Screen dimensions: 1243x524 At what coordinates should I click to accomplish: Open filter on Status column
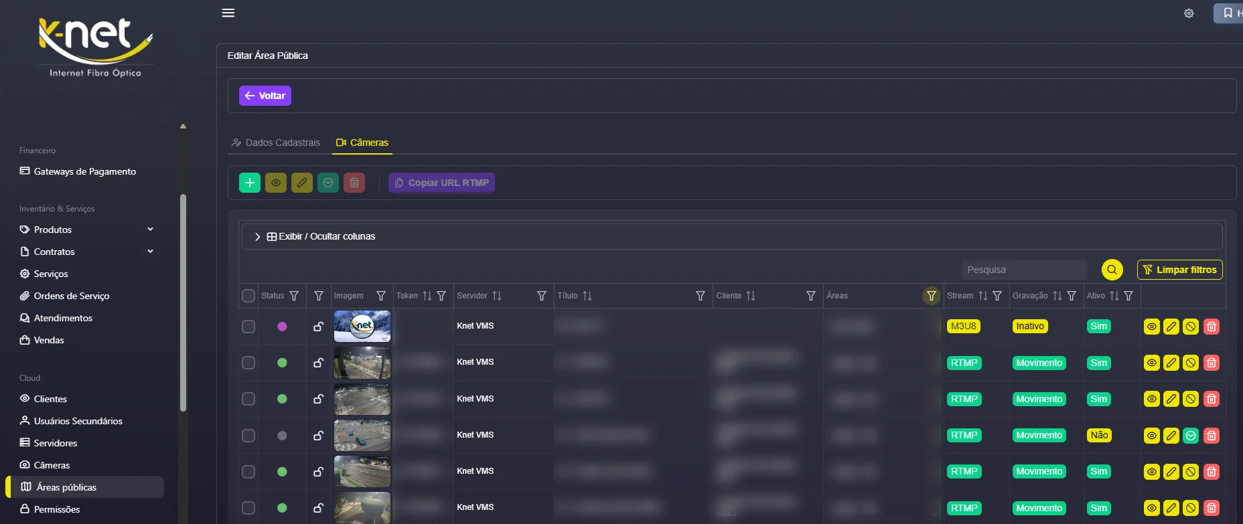[294, 296]
